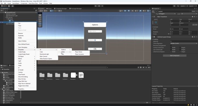Viewport: 198px width, 106px height.
Task: Select the Move tool in Scene toolbar
Action: (40, 17)
